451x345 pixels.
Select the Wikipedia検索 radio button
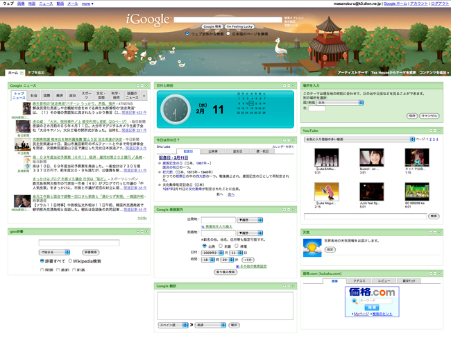click(70, 261)
